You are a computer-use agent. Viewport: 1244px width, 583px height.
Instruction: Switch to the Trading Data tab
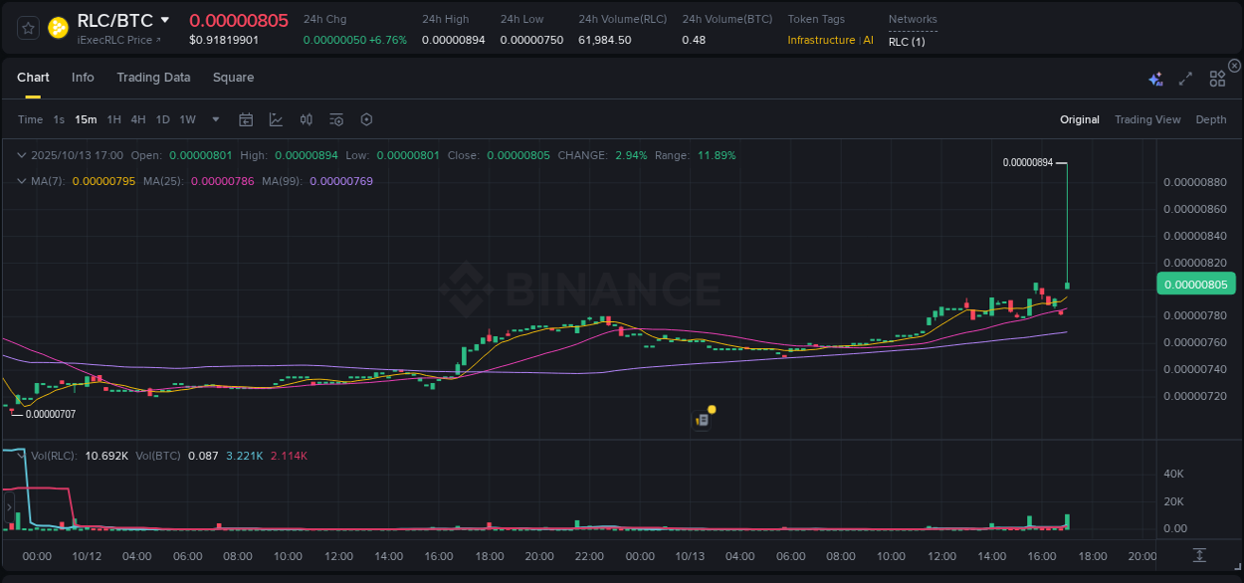coord(153,77)
